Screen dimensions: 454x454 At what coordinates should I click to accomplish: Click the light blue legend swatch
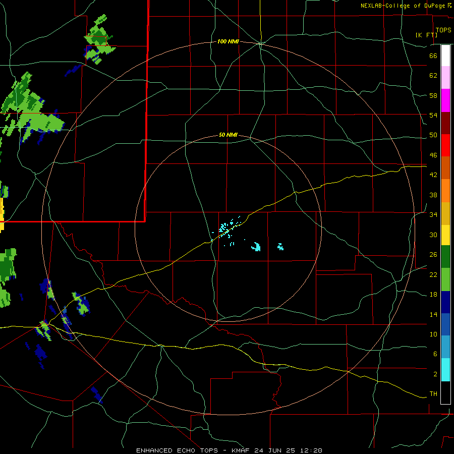click(x=445, y=347)
